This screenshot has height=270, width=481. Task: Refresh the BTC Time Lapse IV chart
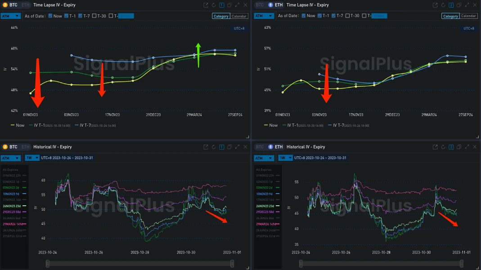[214, 5]
